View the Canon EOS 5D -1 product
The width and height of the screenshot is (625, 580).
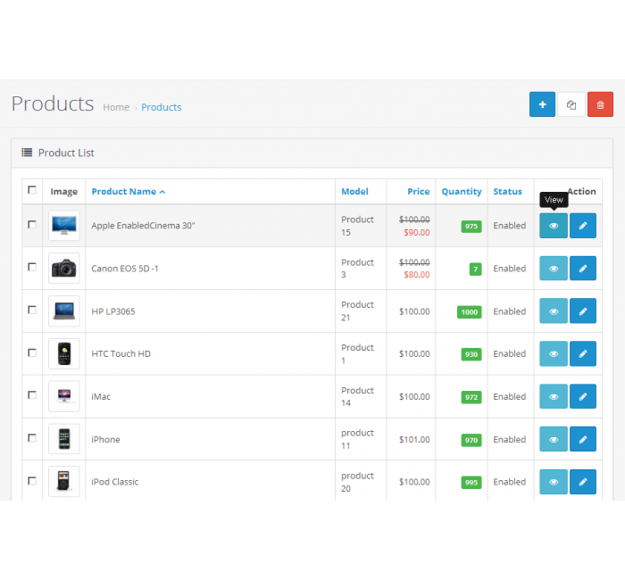click(x=554, y=268)
